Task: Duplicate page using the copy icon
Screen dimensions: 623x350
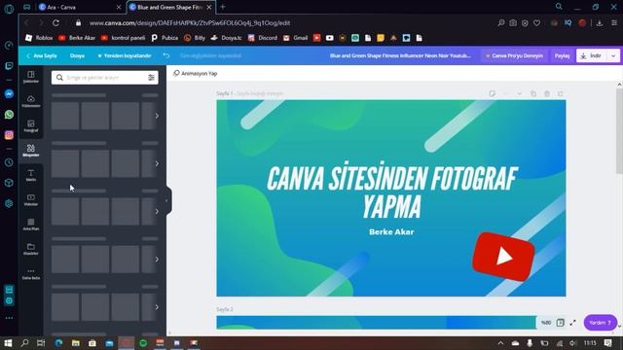Action: [533, 93]
